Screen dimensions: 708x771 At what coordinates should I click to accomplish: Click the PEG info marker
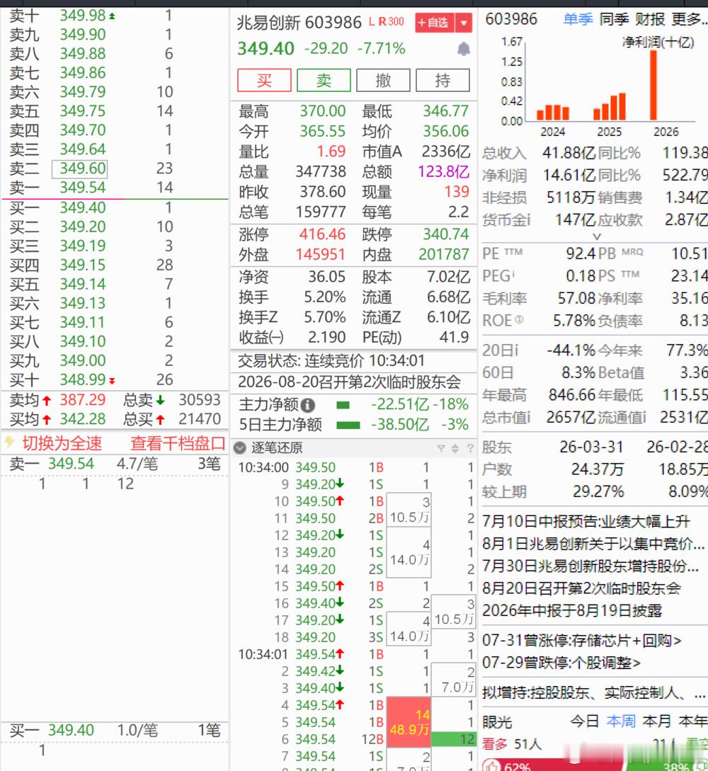(513, 273)
